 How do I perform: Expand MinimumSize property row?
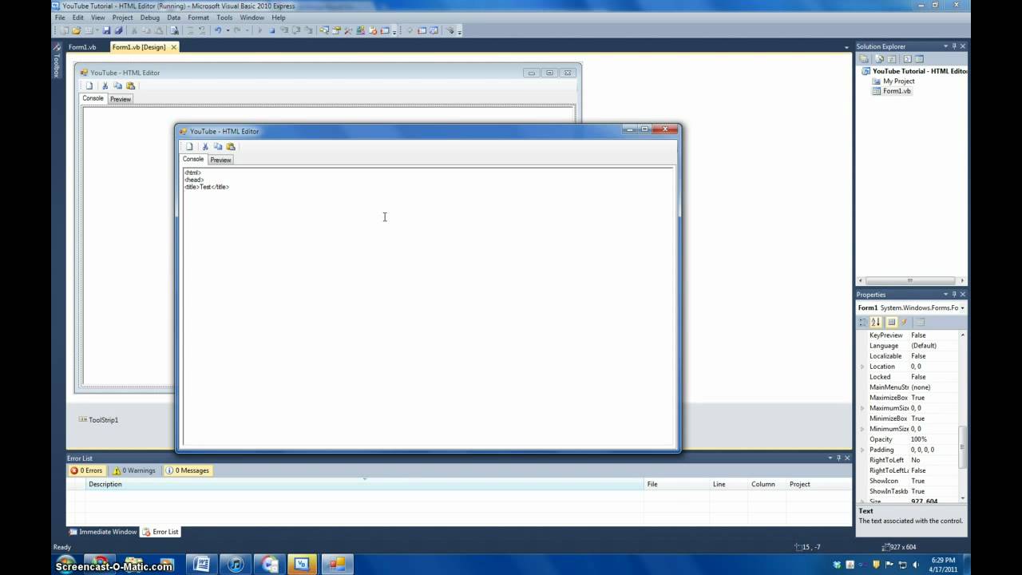862,429
